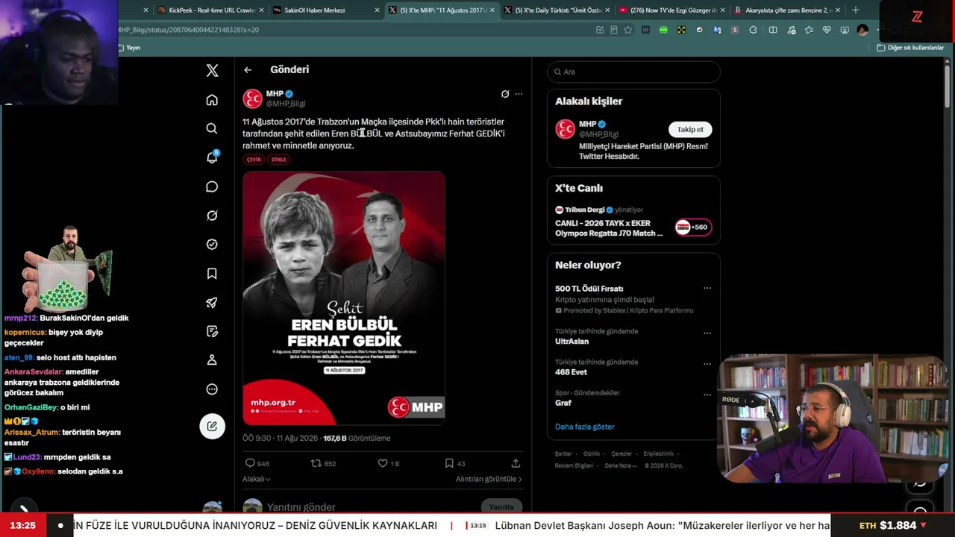The image size is (955, 537).
Task: Open Verified badge icon in sidebar
Action: (212, 245)
